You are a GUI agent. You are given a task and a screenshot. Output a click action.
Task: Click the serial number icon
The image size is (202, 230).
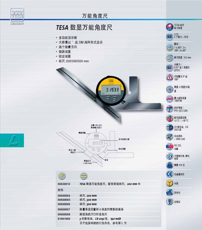(x=170, y=193)
